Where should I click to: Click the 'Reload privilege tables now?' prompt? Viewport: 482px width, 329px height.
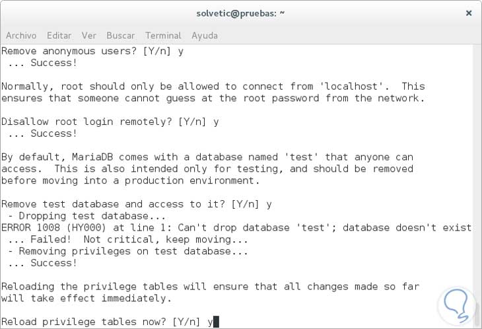click(x=107, y=322)
